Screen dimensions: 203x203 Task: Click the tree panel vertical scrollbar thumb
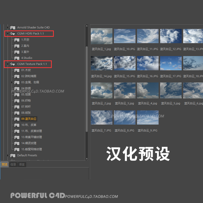coord(87,89)
